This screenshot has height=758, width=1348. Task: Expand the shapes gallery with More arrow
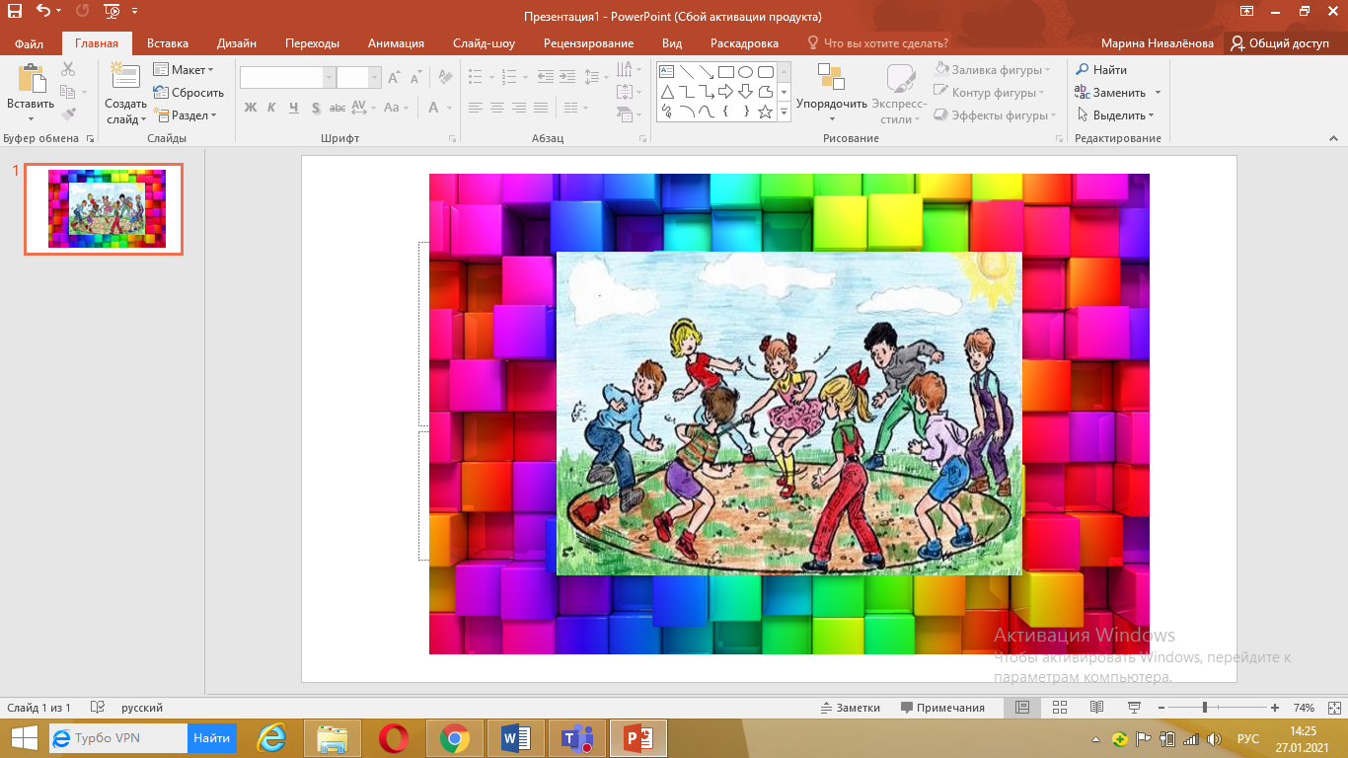[x=785, y=113]
